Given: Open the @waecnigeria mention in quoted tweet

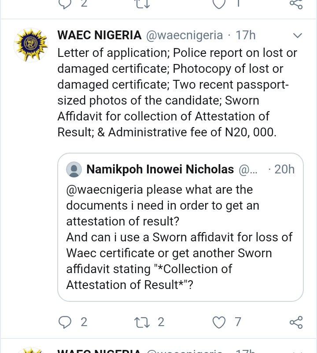Looking at the screenshot, I should pyautogui.click(x=104, y=190).
